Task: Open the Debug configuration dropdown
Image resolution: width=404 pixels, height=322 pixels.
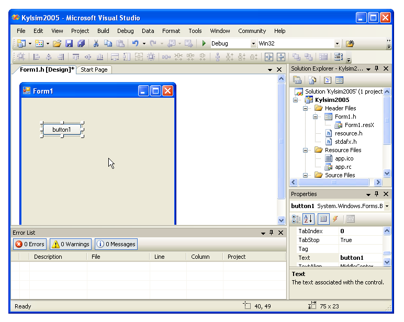Action: pos(253,43)
